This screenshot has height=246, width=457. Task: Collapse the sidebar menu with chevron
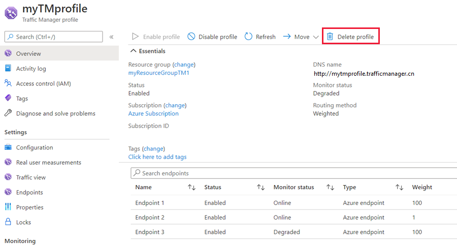click(111, 37)
